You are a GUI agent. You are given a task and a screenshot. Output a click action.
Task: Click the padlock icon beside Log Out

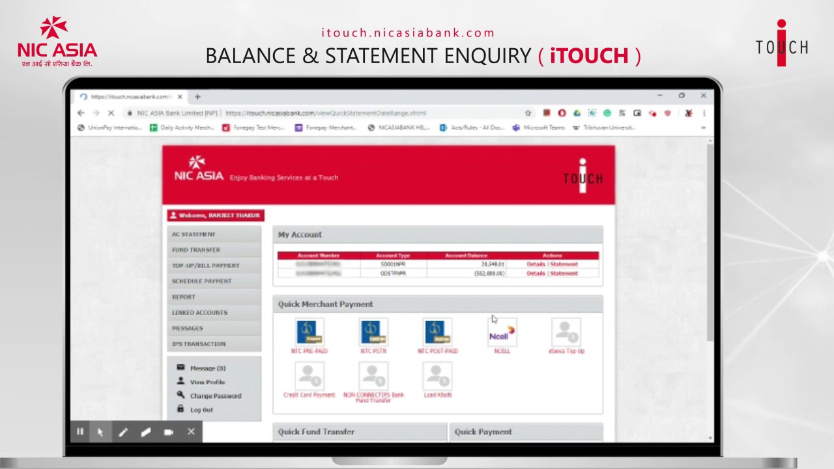coord(180,408)
